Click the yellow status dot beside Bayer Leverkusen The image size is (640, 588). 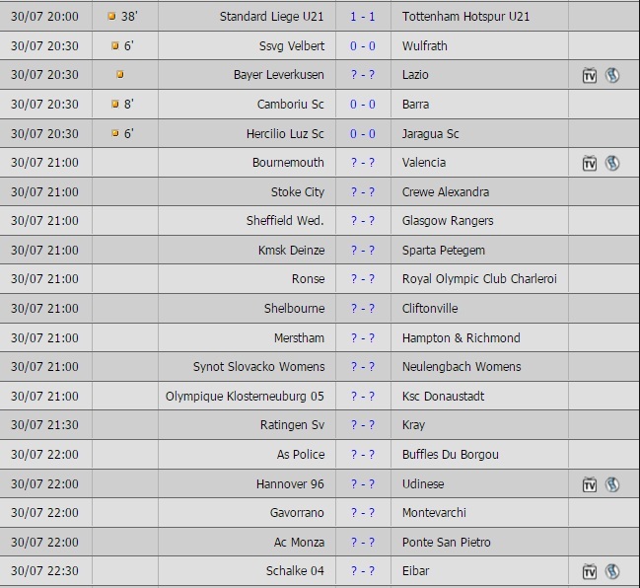[x=120, y=75]
